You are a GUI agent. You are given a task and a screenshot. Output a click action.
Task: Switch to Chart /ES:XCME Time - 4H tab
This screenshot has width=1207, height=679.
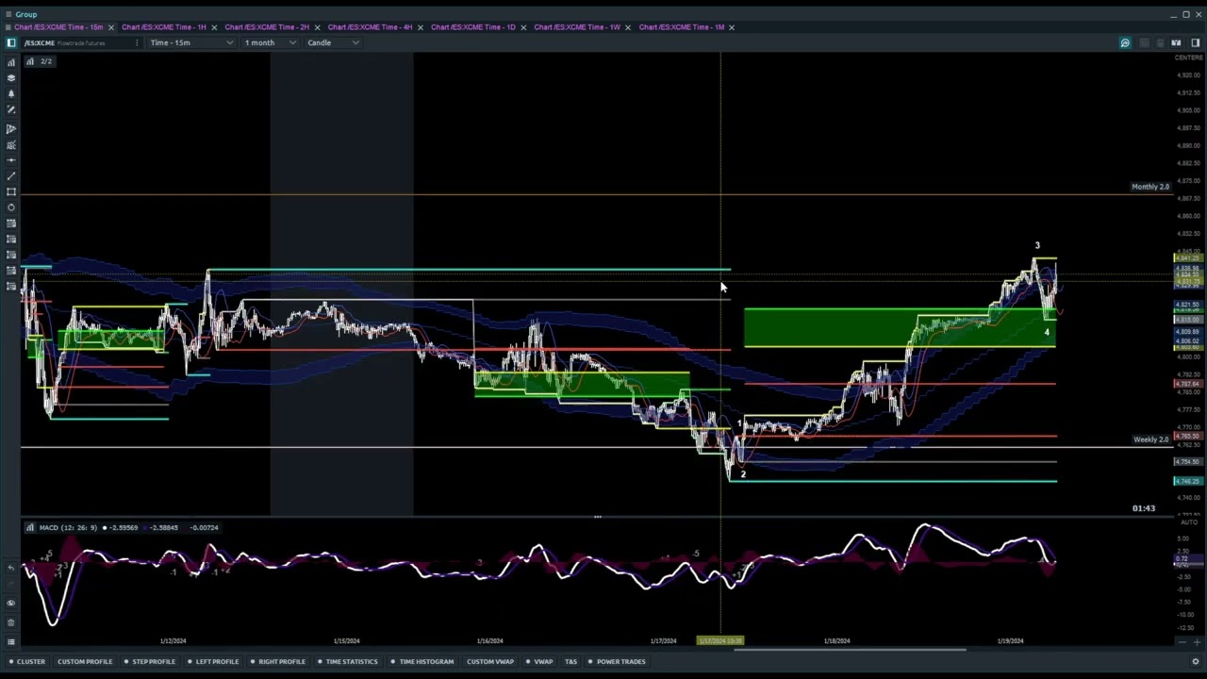click(370, 27)
